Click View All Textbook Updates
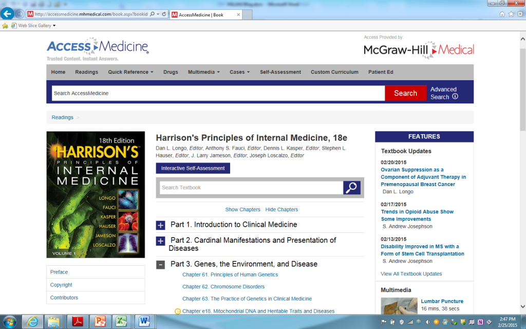Screen dimensions: 526x329 411,274
